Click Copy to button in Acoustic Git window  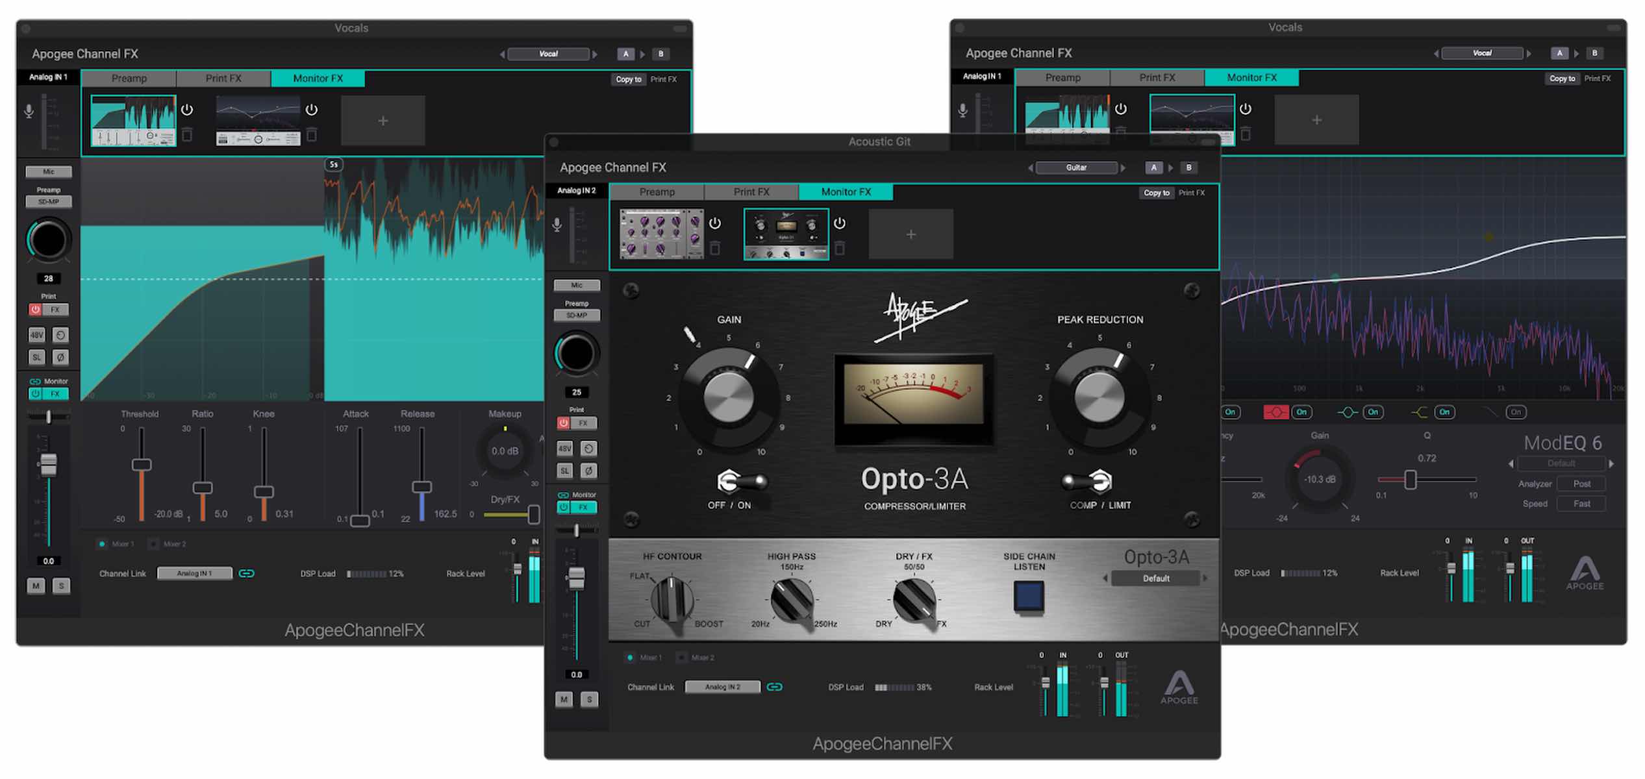1157,193
